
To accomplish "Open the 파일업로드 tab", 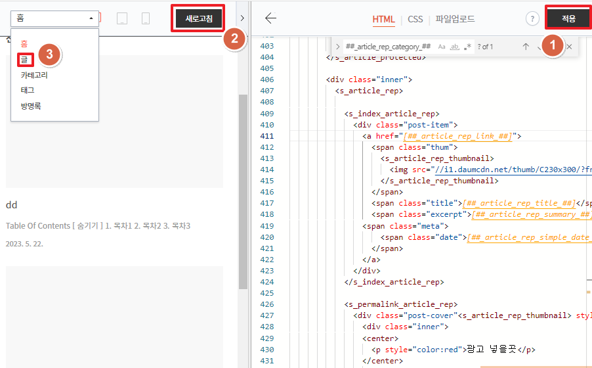I will tap(455, 19).
